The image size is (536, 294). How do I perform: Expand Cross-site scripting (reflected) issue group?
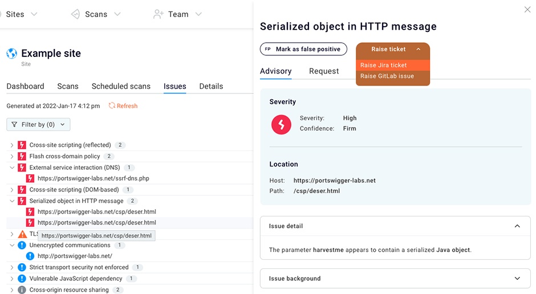pyautogui.click(x=12, y=145)
